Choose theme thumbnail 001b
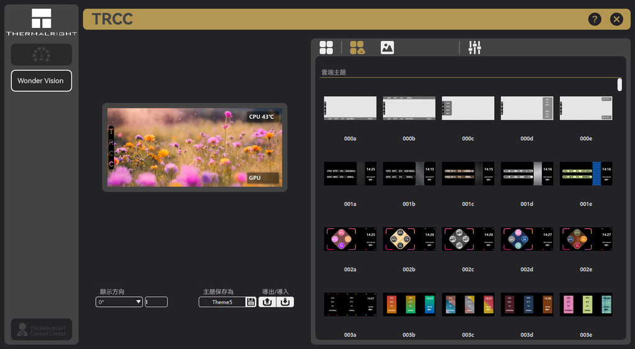This screenshot has height=349, width=635. pyautogui.click(x=409, y=174)
